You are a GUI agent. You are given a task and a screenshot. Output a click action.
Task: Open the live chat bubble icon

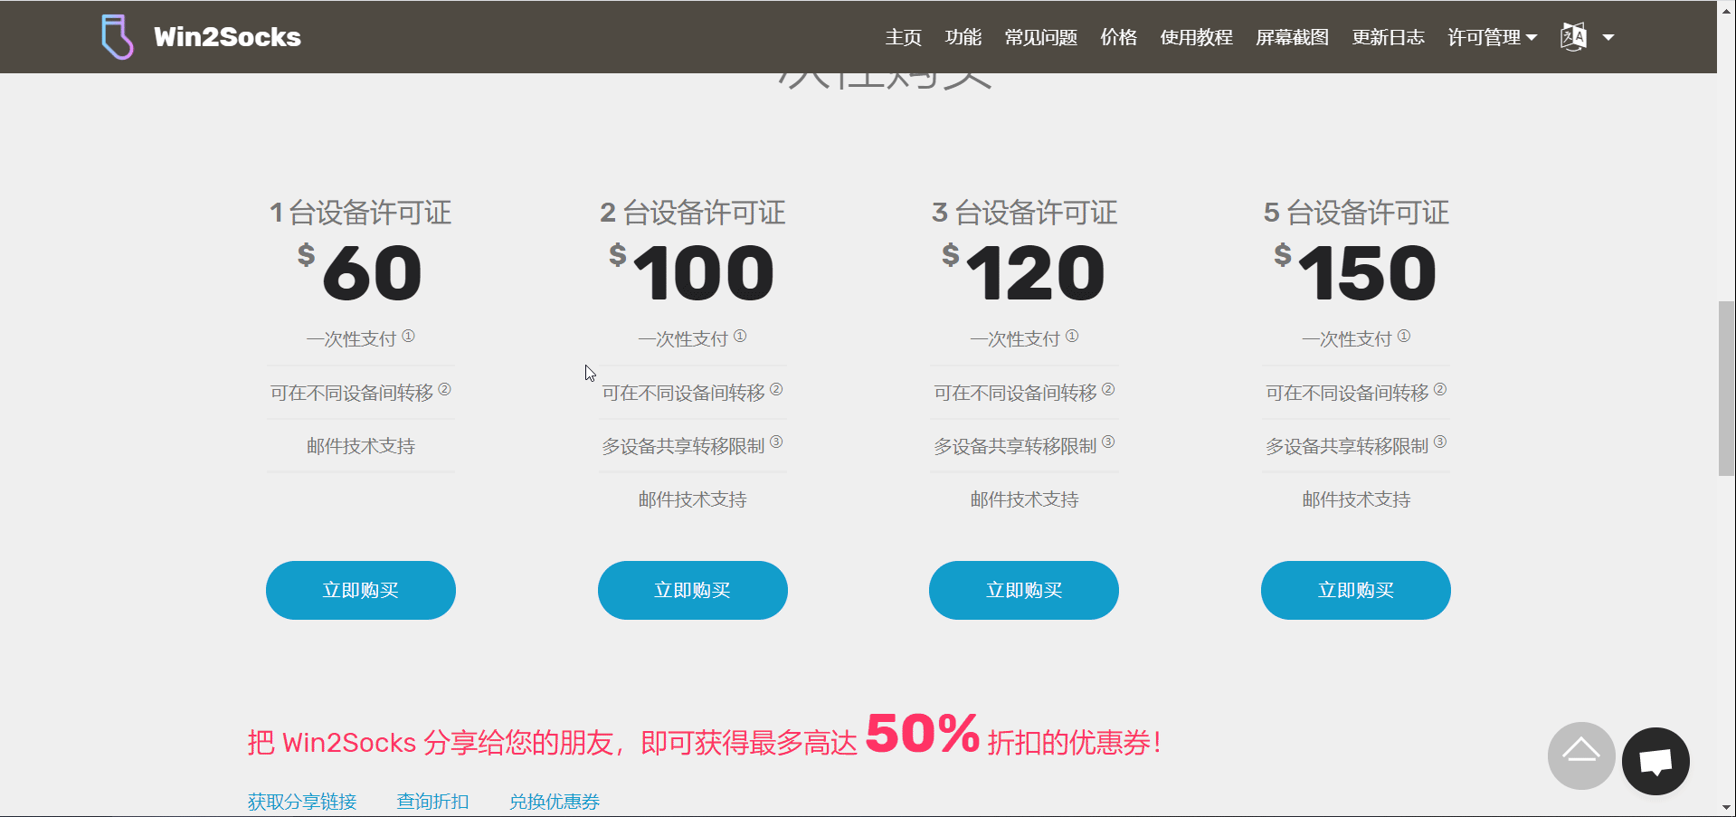(1655, 761)
